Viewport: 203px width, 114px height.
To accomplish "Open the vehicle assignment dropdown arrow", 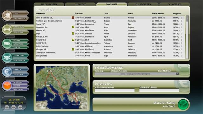I will pyautogui.click(x=177, y=74).
